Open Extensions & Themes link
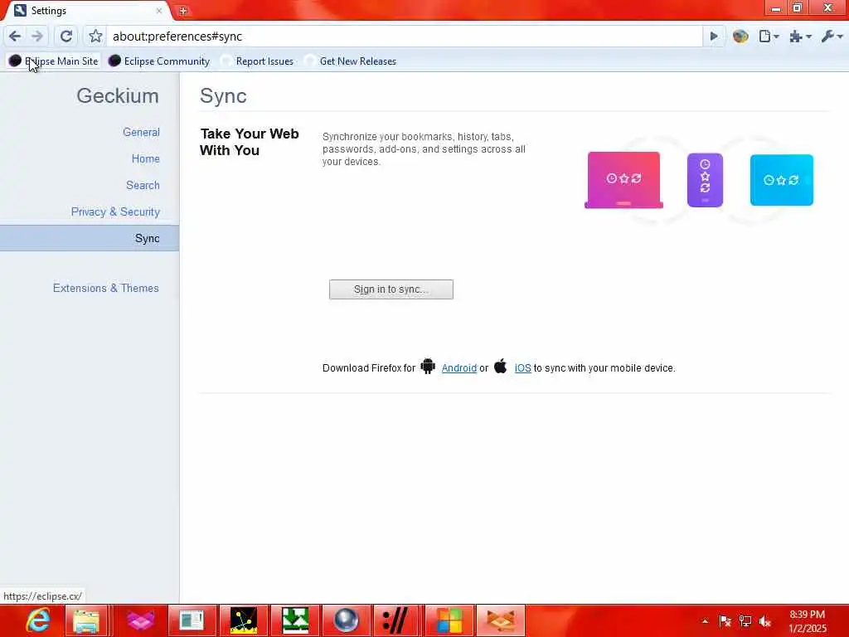The image size is (849, 637). 105,288
